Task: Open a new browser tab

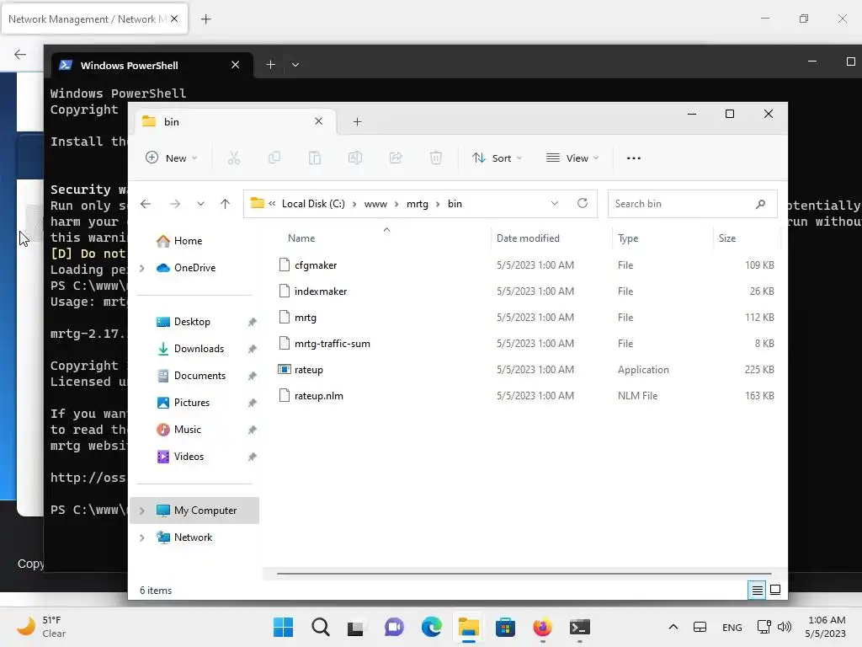Action: tap(205, 19)
